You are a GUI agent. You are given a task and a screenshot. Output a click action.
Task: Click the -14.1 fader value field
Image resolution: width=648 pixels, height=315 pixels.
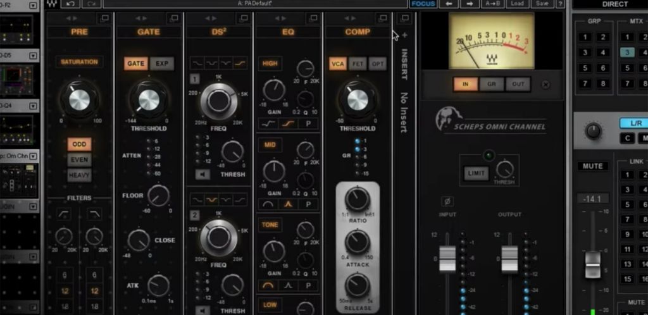[592, 199]
